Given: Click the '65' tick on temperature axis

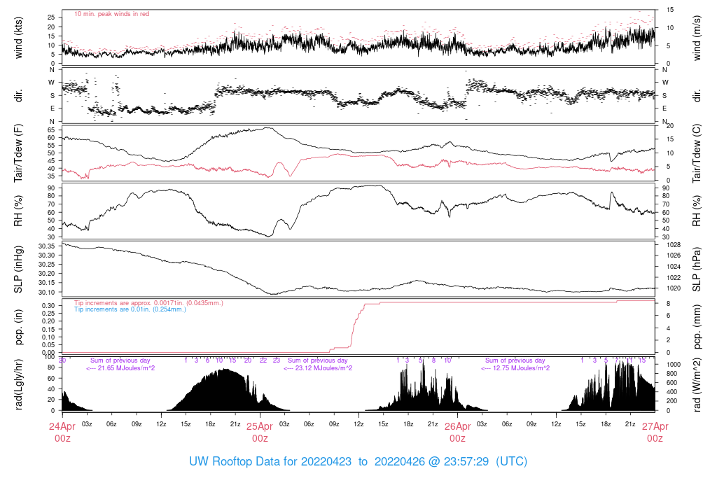Looking at the screenshot, I should [51, 130].
